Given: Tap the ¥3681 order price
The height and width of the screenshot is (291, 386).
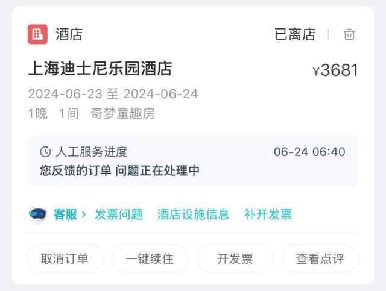Looking at the screenshot, I should click(335, 70).
